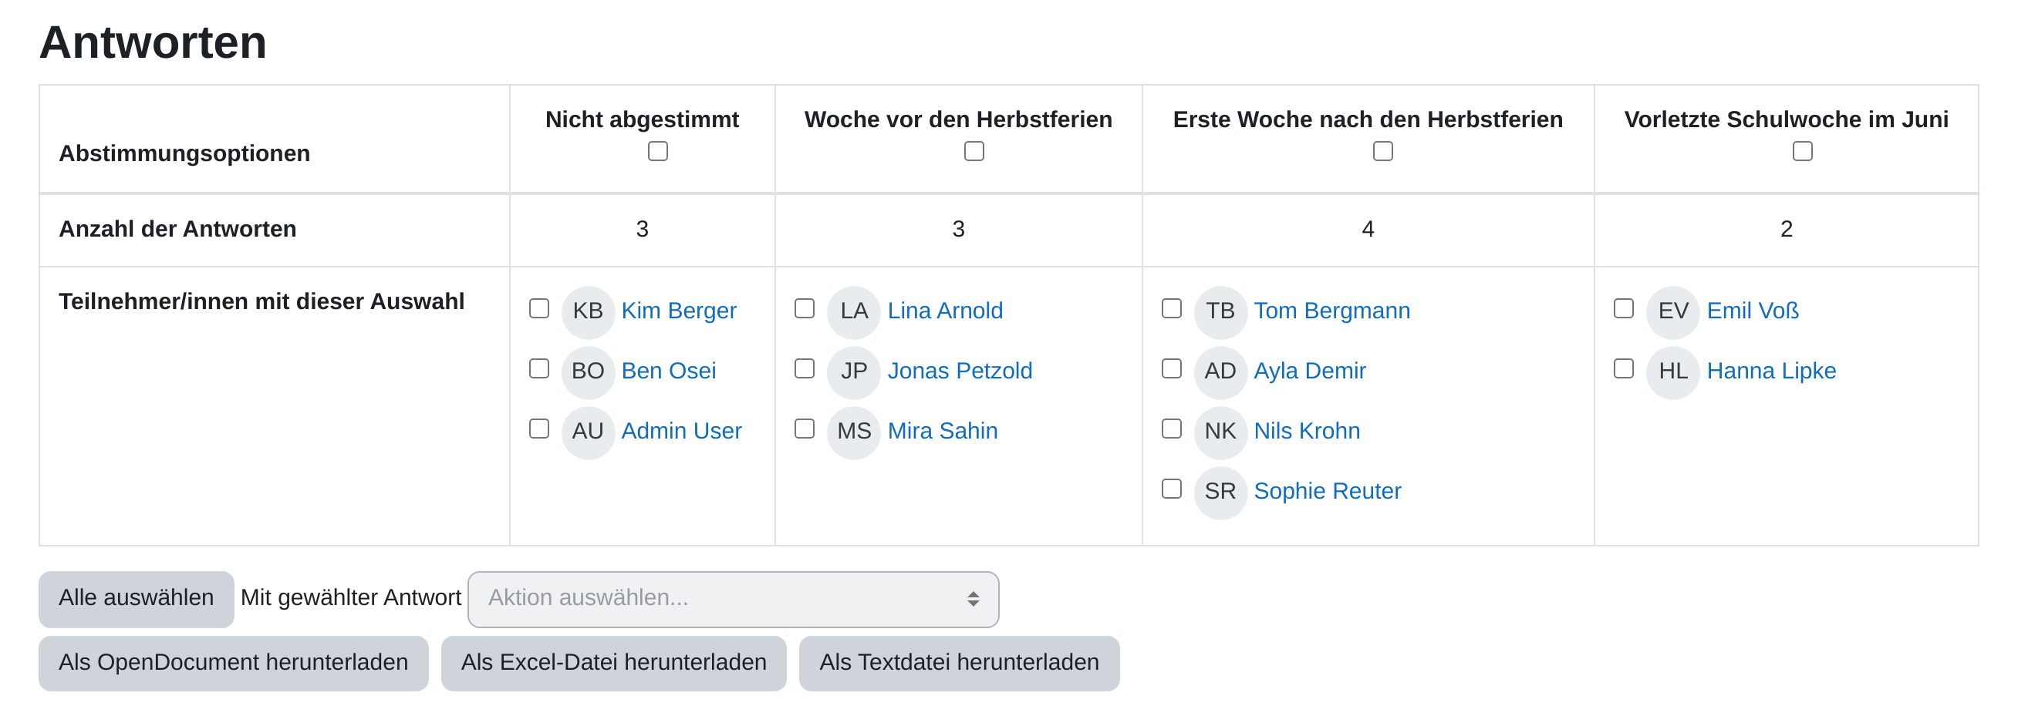
Task: Click the SR avatar for Sophie Reuter
Action: 1220,493
